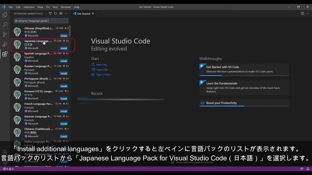The width and height of the screenshot is (312, 175).
Task: Click the German Language Pack globe icon
Action: point(18,120)
